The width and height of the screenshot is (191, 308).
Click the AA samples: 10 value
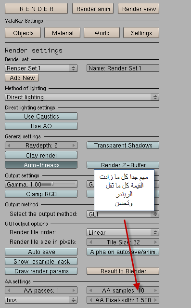(123, 290)
